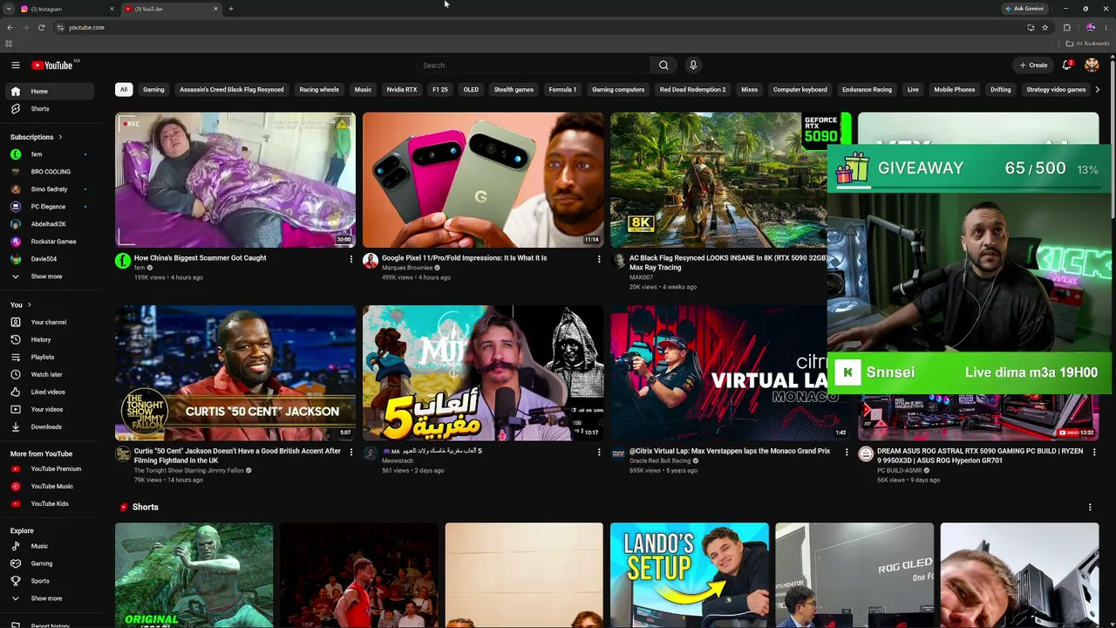The height and width of the screenshot is (628, 1116).
Task: Reload the page in the browser
Action: pos(41,28)
